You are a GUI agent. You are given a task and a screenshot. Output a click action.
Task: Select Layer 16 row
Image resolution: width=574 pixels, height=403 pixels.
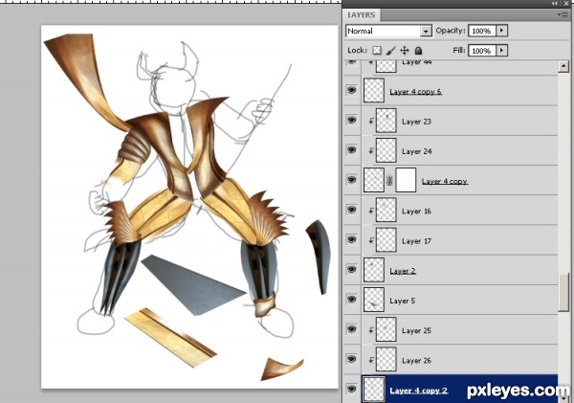[460, 211]
